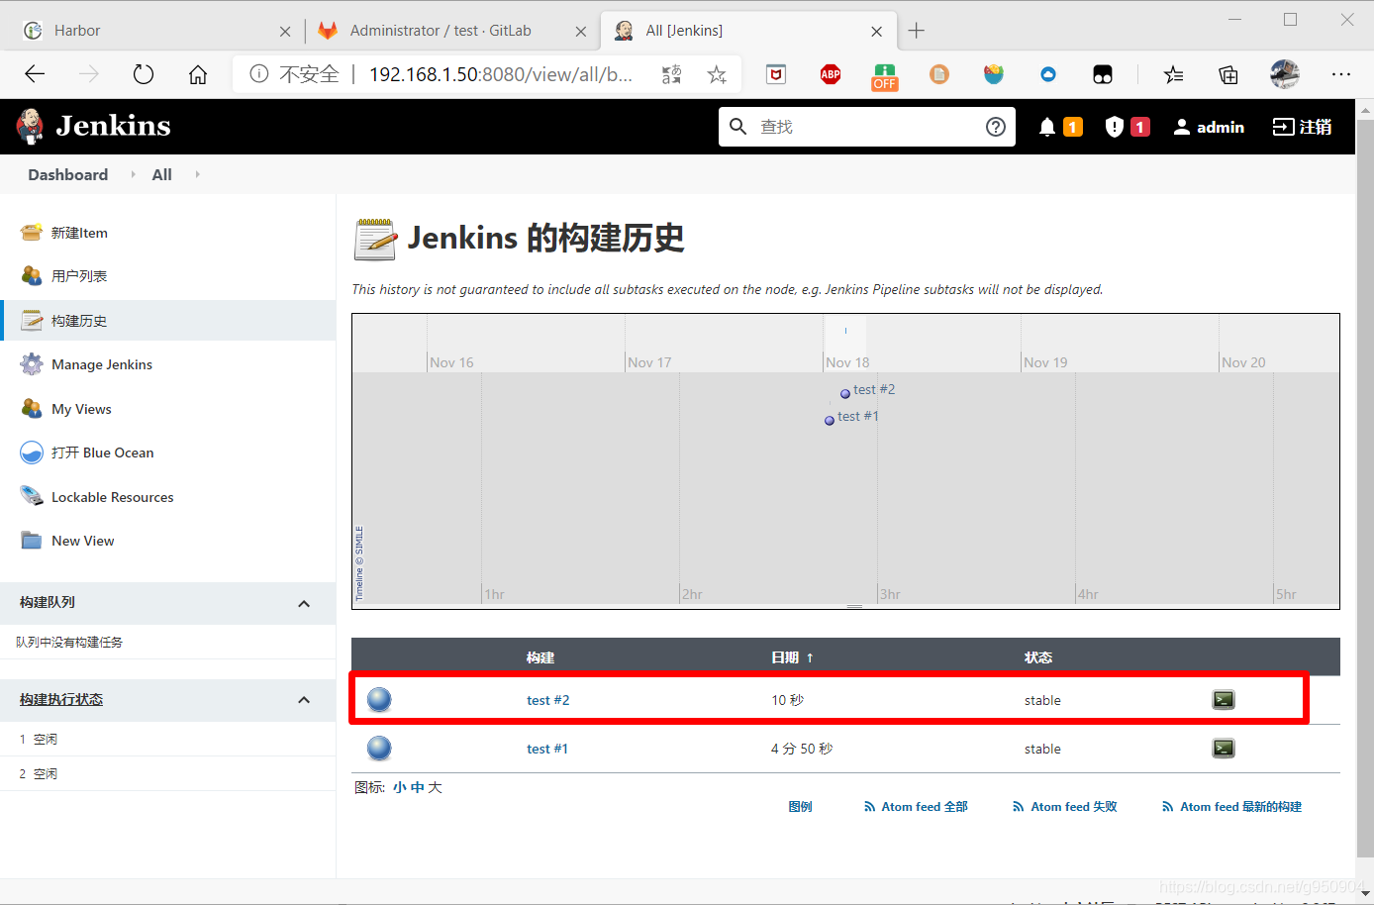The height and width of the screenshot is (905, 1374).
Task: Click the Lockable Resources icon
Action: (x=32, y=496)
